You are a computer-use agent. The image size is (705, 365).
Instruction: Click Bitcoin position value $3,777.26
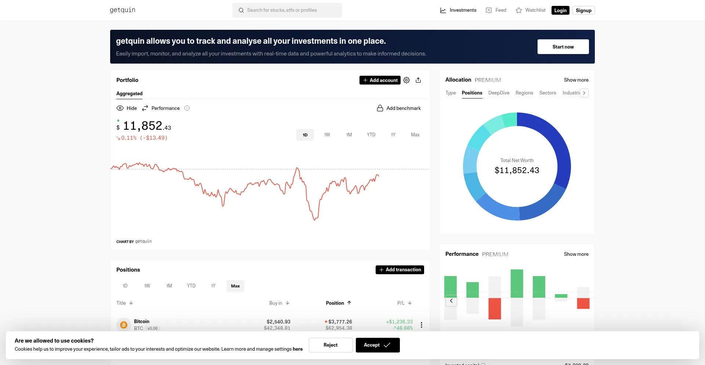coord(340,322)
